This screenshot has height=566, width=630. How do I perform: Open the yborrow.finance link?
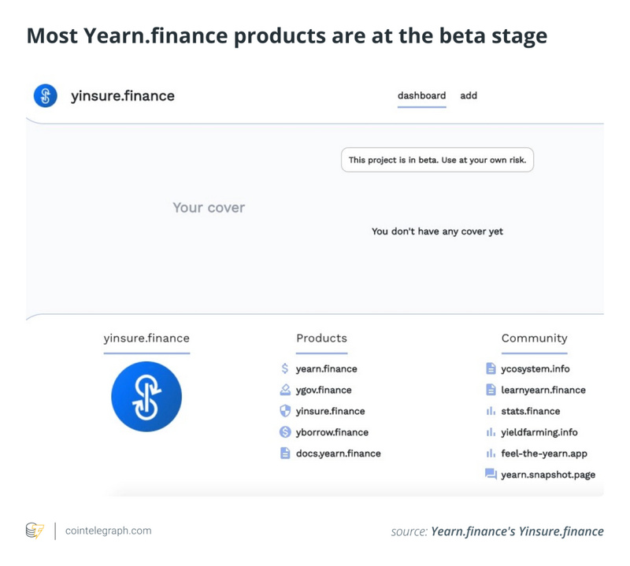coord(332,432)
